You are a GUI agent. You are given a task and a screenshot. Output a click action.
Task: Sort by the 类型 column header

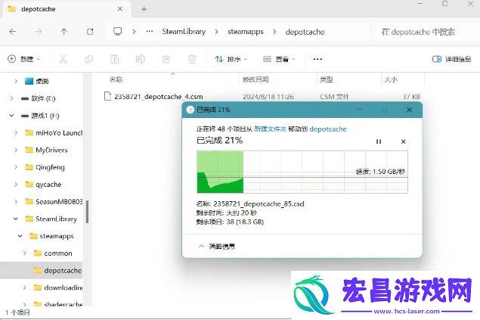pyautogui.click(x=327, y=79)
